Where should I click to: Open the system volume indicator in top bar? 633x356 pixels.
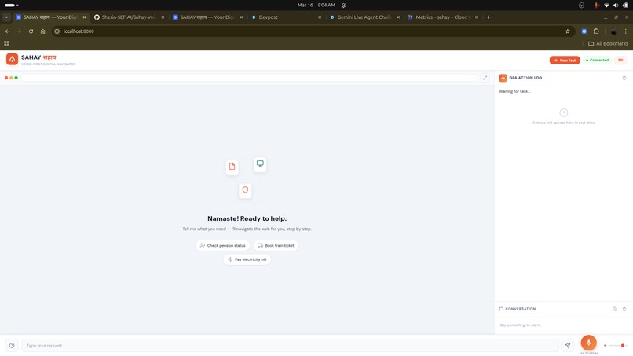(616, 6)
